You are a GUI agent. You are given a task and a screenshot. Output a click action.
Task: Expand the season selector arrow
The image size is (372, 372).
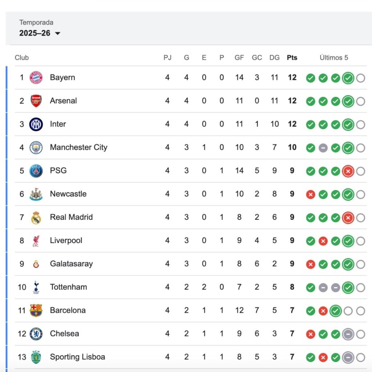58,33
